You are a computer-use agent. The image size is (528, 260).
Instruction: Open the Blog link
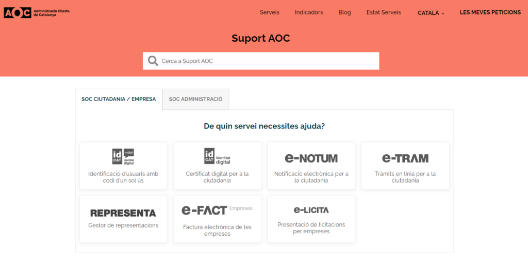pyautogui.click(x=344, y=12)
